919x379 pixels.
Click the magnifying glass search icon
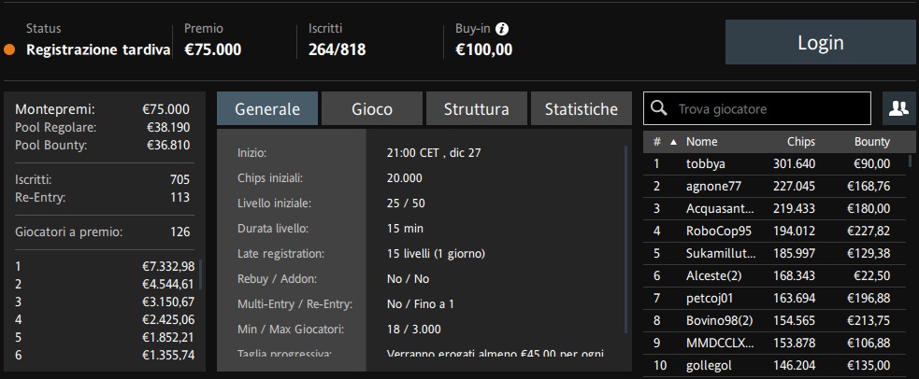tap(659, 108)
